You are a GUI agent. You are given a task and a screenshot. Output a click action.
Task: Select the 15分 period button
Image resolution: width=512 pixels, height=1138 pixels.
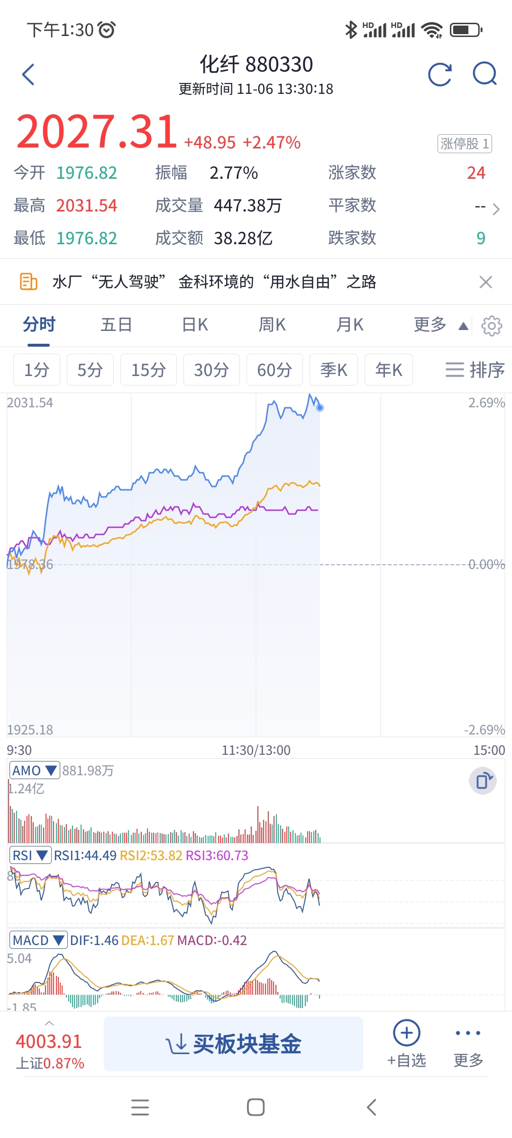(148, 370)
